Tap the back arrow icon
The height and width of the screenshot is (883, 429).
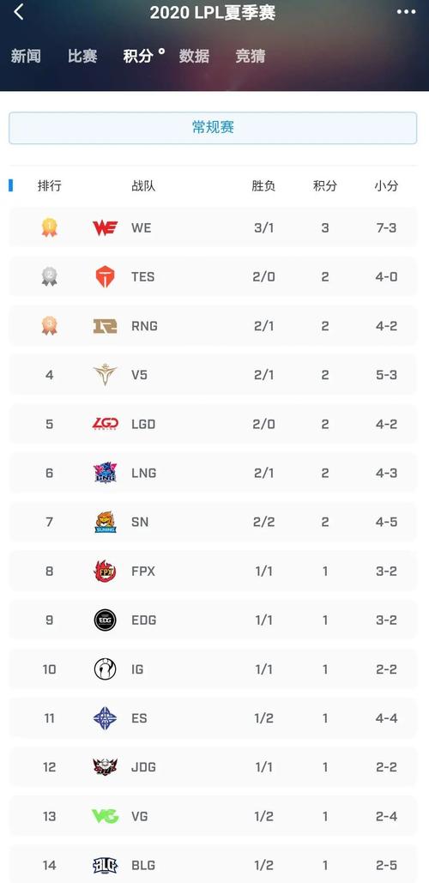19,12
